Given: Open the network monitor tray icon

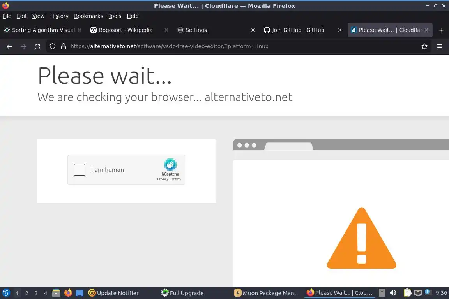Looking at the screenshot, I should [418, 293].
